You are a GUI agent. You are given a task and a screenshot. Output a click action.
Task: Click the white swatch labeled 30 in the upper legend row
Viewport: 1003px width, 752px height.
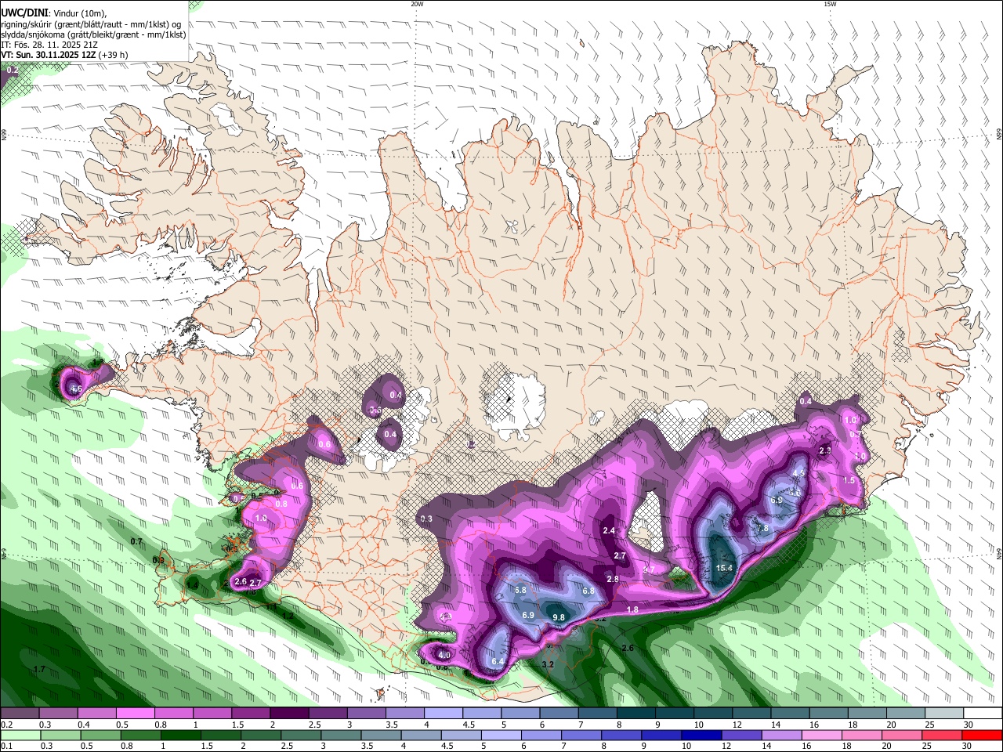[983, 714]
